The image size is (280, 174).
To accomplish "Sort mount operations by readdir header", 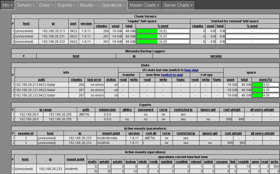I will pyautogui.click(x=243, y=162).
